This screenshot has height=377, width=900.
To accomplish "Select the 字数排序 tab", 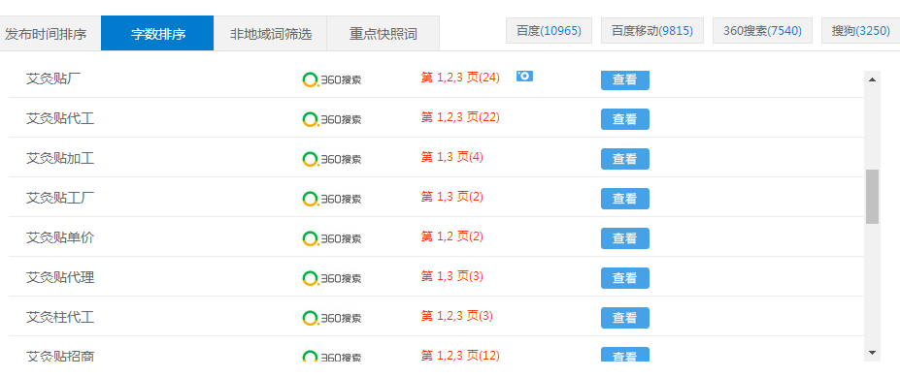I will click(158, 33).
